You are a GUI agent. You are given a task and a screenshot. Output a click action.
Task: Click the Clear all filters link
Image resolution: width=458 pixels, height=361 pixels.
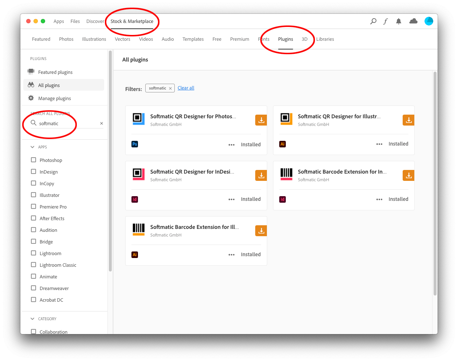[x=186, y=88]
